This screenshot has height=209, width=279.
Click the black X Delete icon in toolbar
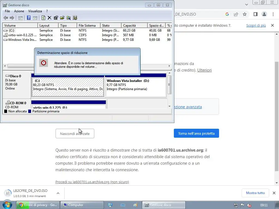[x=50, y=18]
